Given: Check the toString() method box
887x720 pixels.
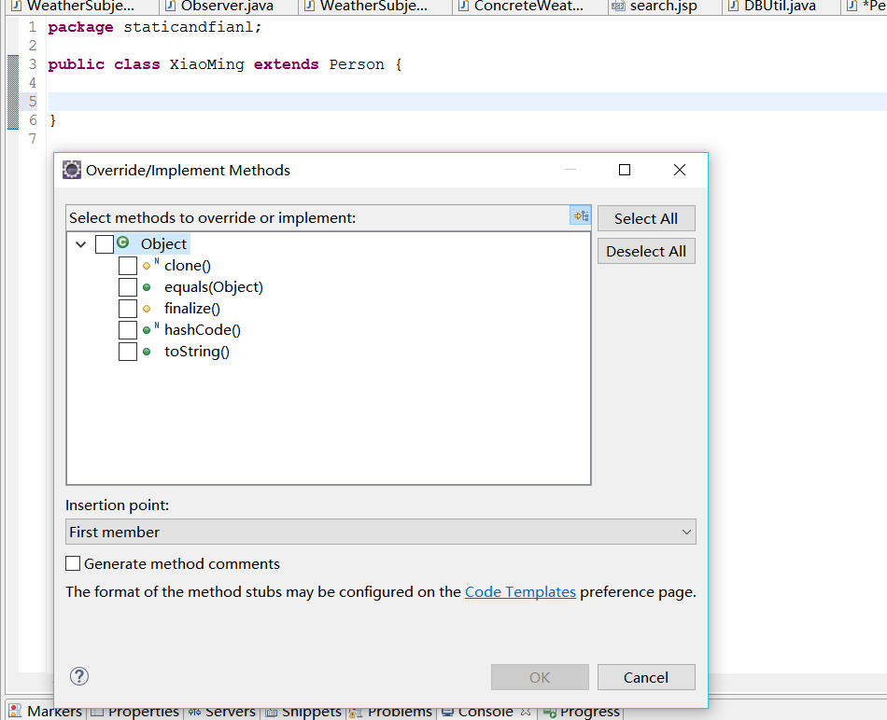Looking at the screenshot, I should point(128,352).
